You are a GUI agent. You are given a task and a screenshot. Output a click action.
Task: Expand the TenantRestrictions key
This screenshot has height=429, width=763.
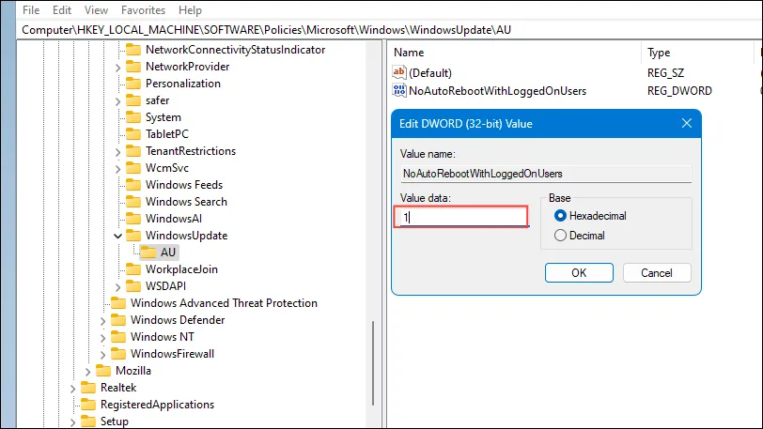pos(117,152)
